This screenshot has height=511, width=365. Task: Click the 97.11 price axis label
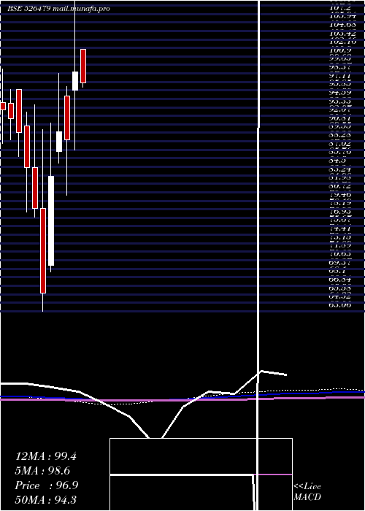(x=340, y=76)
